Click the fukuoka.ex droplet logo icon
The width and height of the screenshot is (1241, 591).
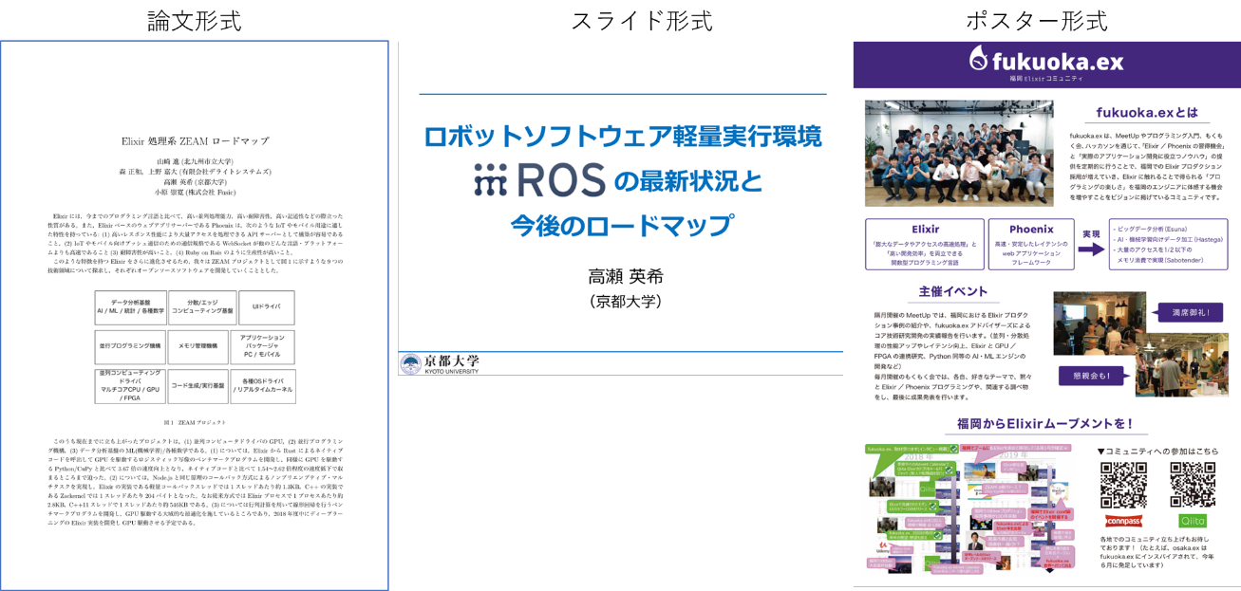[x=979, y=60]
